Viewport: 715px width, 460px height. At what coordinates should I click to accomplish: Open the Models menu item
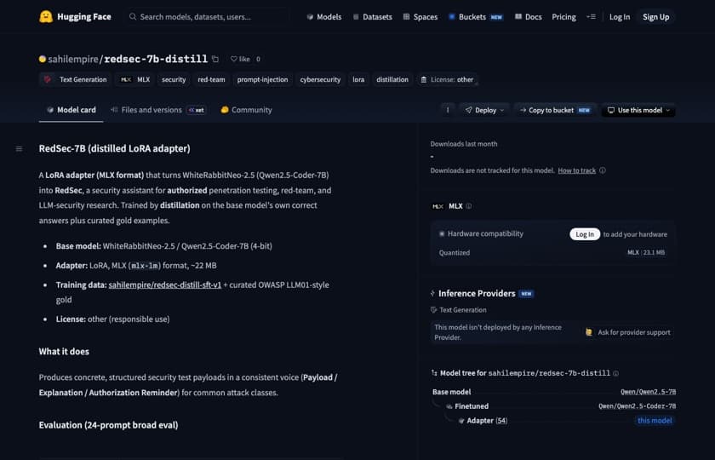(x=323, y=17)
